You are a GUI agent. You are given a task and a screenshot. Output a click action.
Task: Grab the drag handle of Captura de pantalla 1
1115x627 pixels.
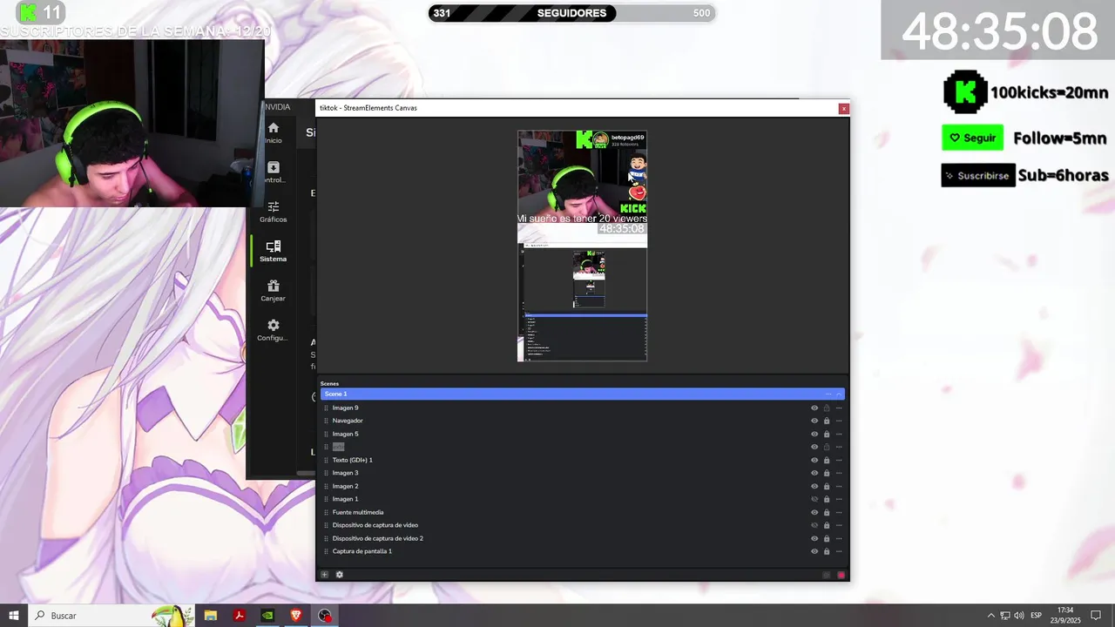(x=327, y=551)
